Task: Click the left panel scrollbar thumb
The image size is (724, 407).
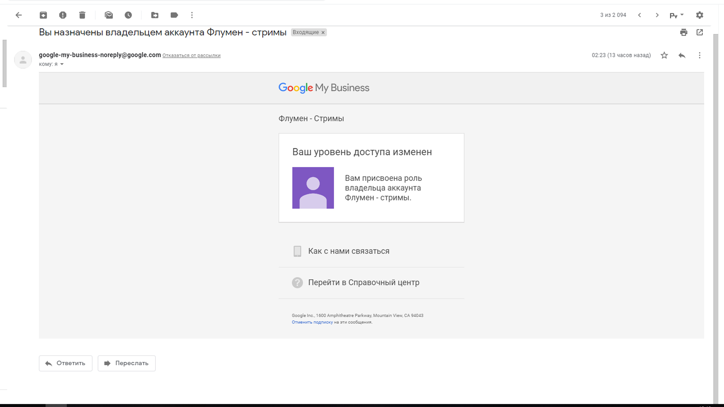Action: 5,63
